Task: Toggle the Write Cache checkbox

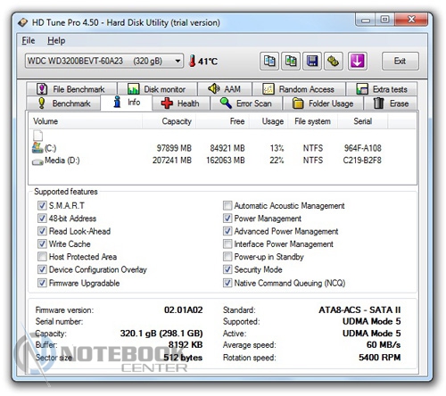Action: [42, 243]
